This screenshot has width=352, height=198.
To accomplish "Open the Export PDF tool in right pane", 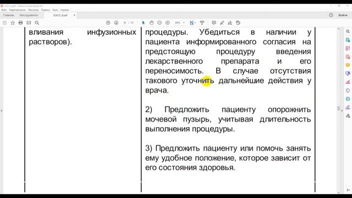I will pos(348,40).
